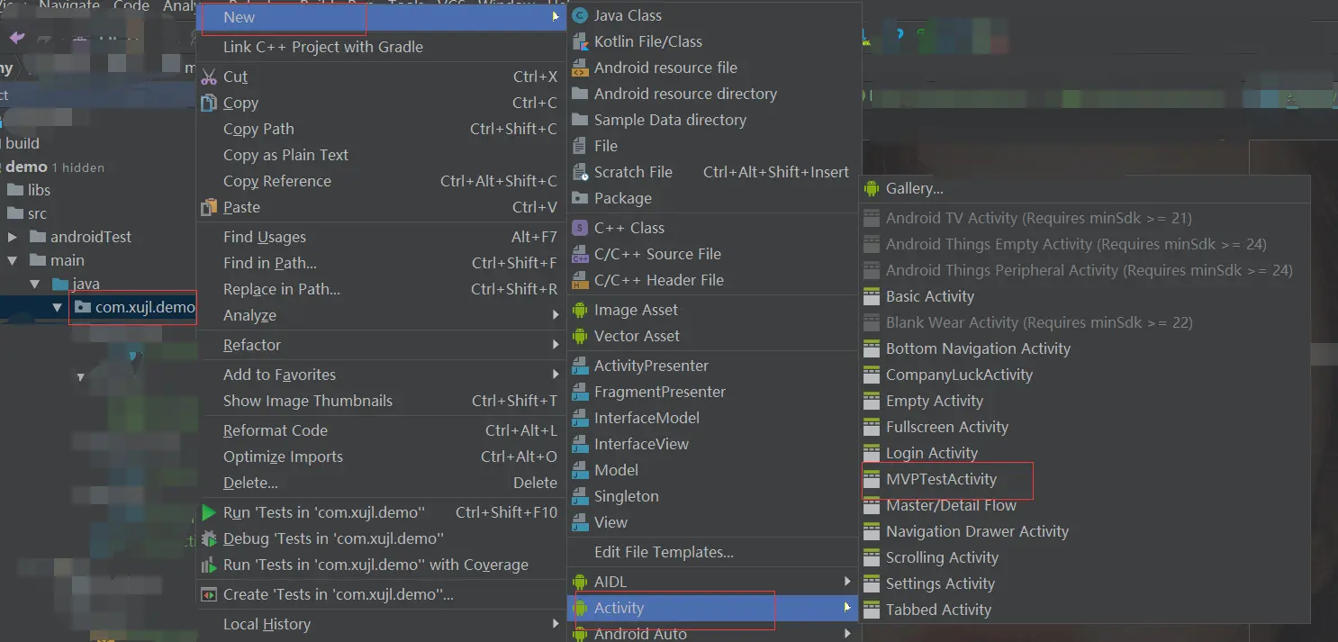Select Reformat Code menu entry
The width and height of the screenshot is (1338, 642).
click(382, 430)
